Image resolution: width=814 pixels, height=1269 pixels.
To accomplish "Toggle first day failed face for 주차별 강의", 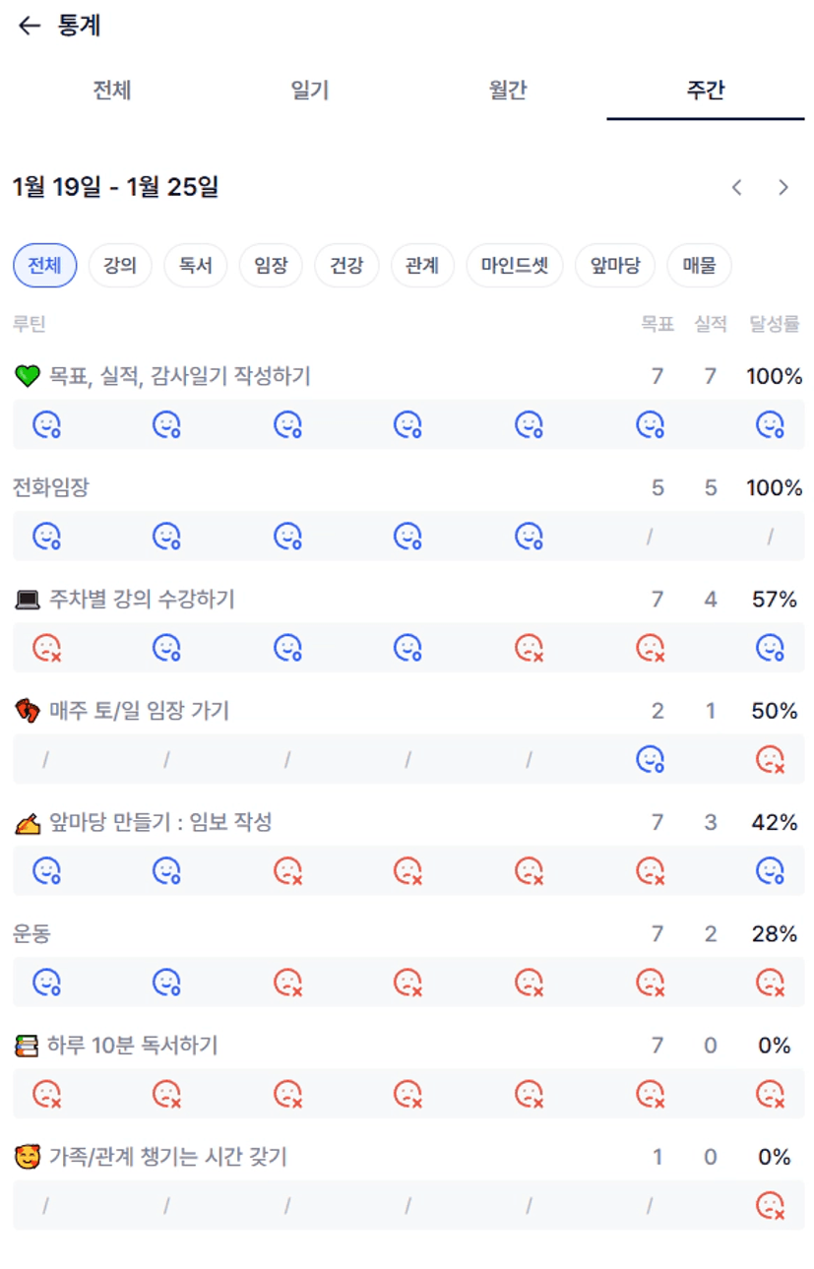I will tap(46, 648).
